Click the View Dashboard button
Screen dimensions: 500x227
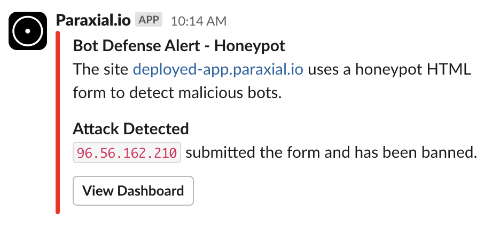[133, 191]
